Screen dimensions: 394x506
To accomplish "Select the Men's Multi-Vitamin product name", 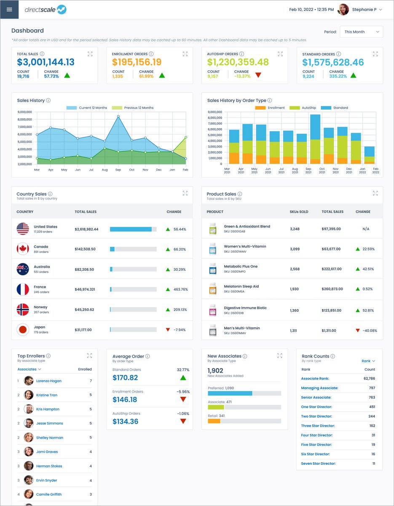I will point(242,328).
